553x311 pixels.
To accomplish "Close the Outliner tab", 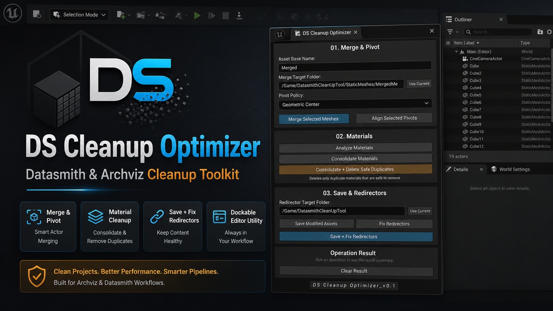I will [501, 19].
